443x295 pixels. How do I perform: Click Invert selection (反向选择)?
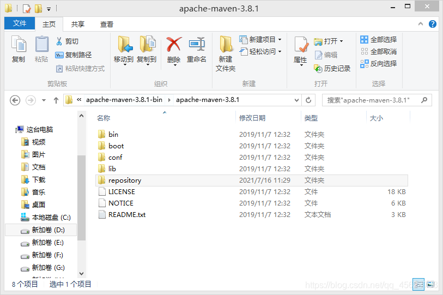(x=379, y=64)
